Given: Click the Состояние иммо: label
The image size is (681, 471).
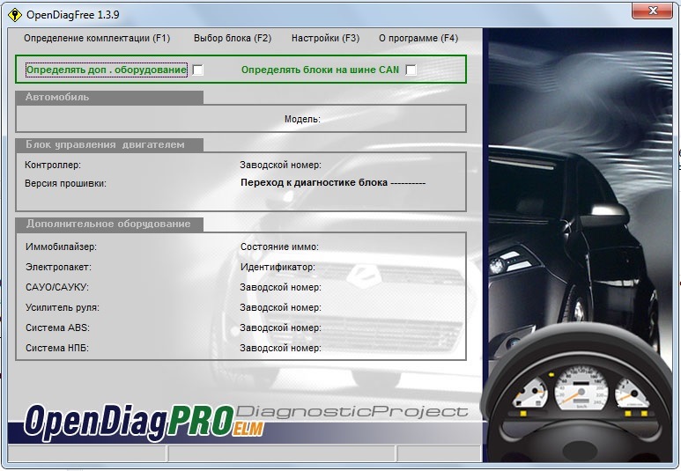Looking at the screenshot, I should pyautogui.click(x=279, y=247).
